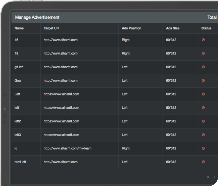Click the status icon for ad 19

[x=203, y=53]
